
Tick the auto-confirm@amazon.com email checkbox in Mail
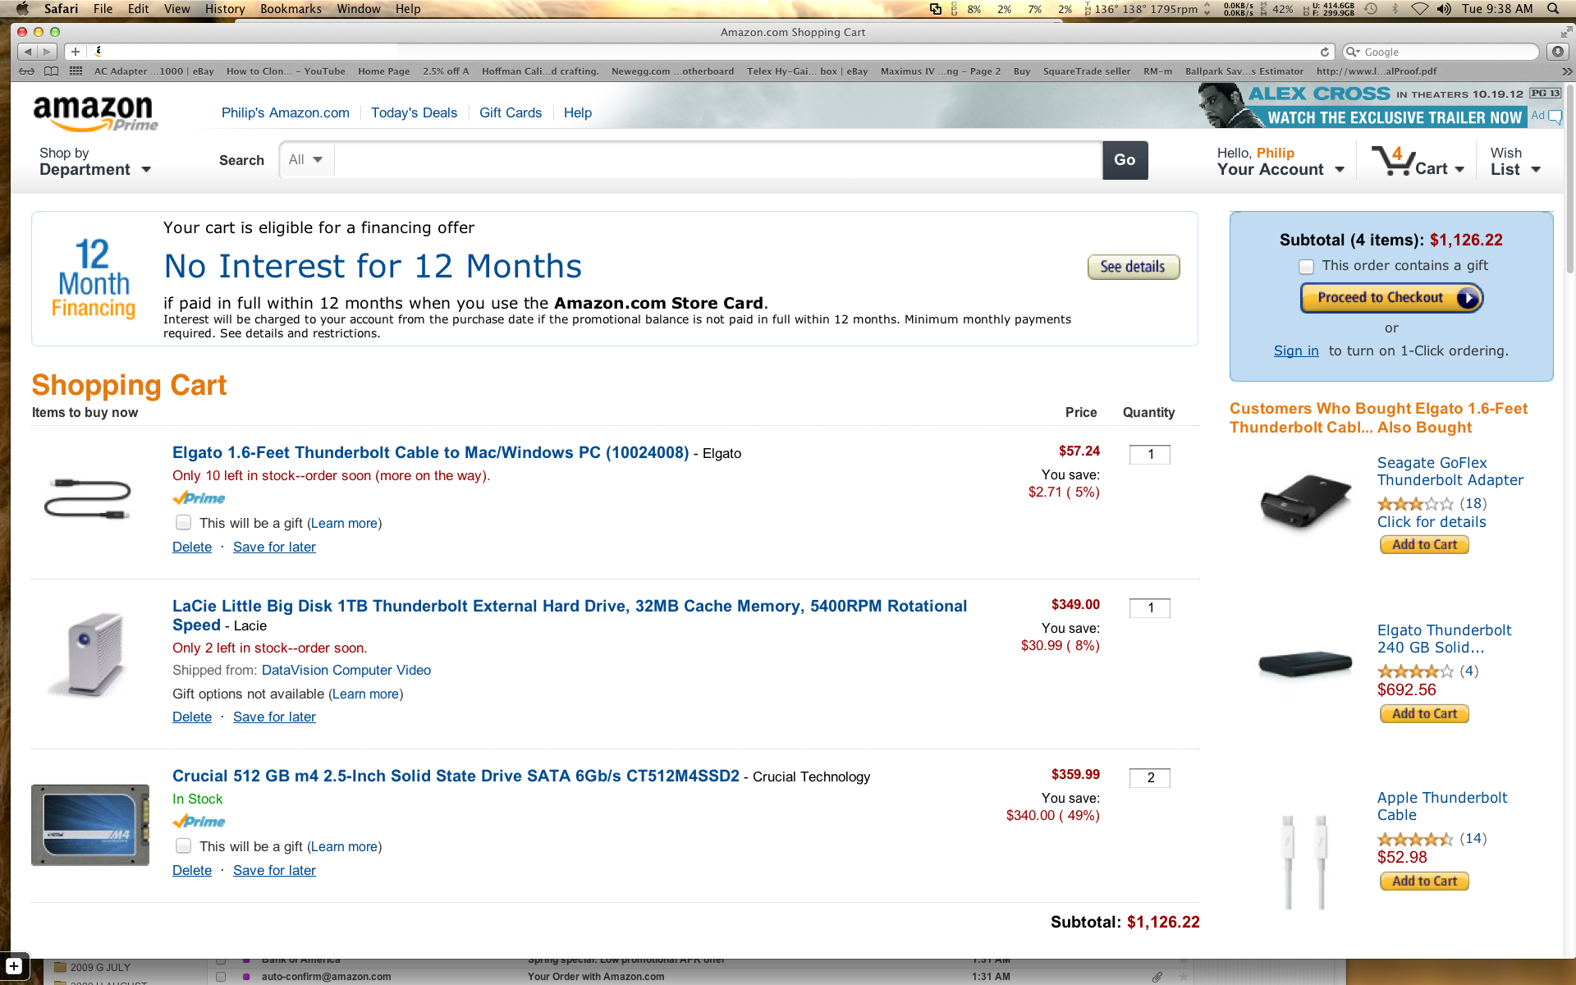click(x=221, y=977)
